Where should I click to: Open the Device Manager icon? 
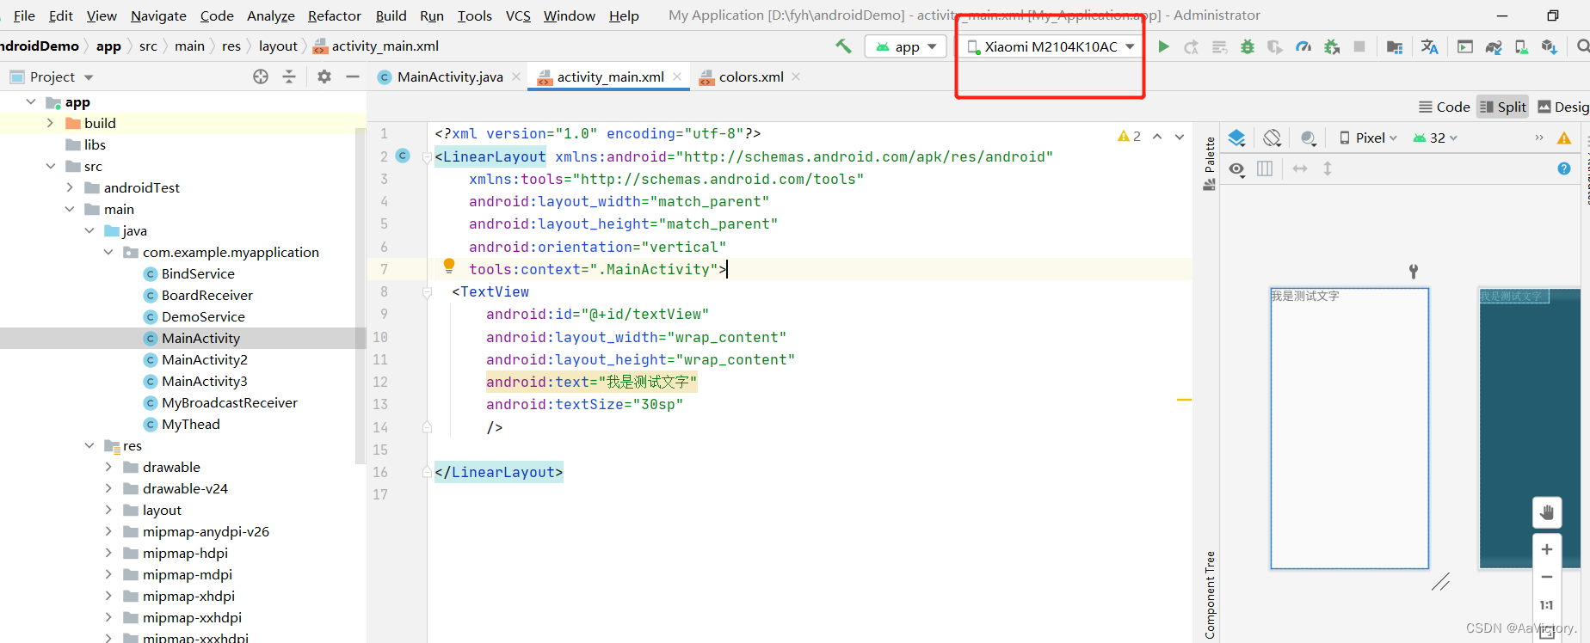pyautogui.click(x=1522, y=47)
